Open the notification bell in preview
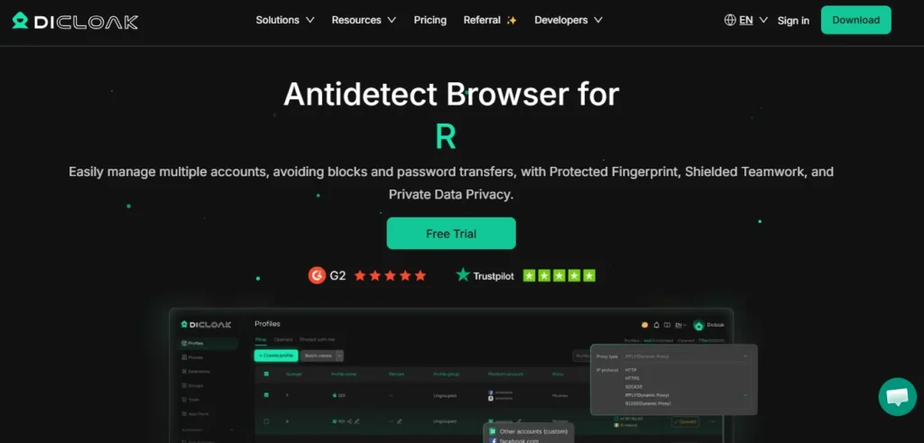The height and width of the screenshot is (443, 924). 657,325
